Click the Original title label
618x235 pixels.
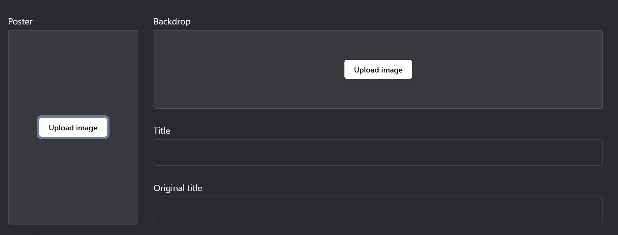click(x=178, y=188)
